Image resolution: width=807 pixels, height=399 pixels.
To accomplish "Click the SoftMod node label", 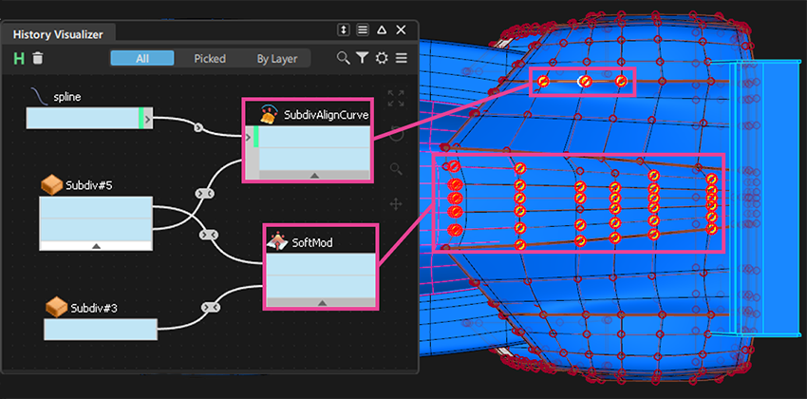I will click(x=312, y=242).
